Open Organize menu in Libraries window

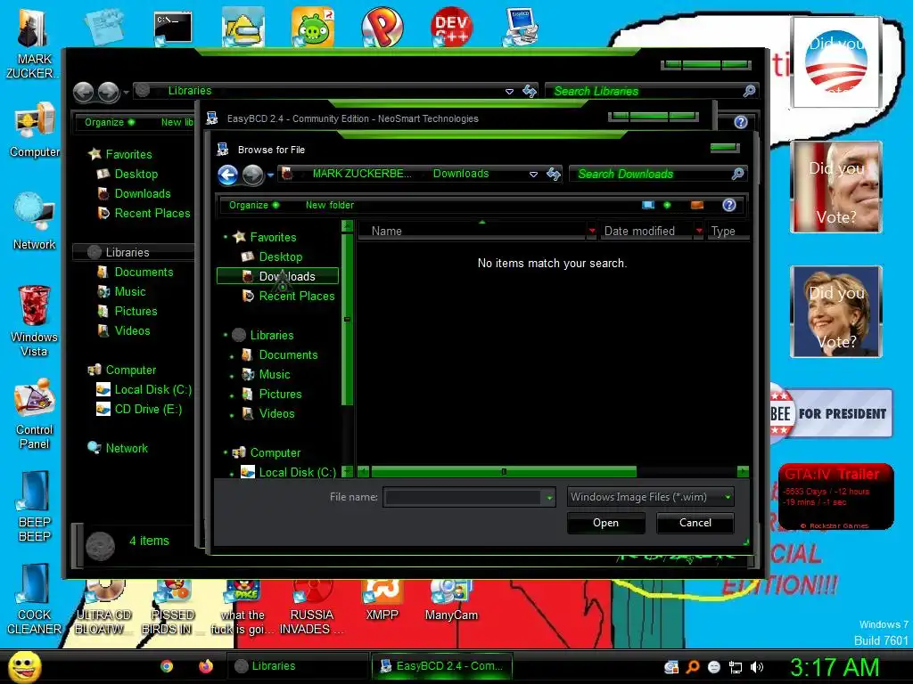click(x=110, y=122)
